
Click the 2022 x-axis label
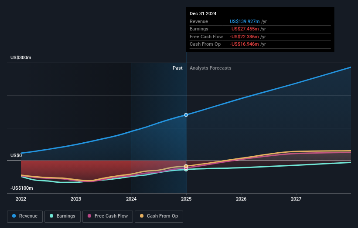21,199
